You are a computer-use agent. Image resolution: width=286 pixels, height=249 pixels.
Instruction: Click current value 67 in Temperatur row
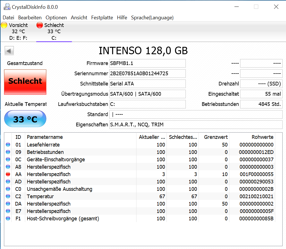click(162, 196)
